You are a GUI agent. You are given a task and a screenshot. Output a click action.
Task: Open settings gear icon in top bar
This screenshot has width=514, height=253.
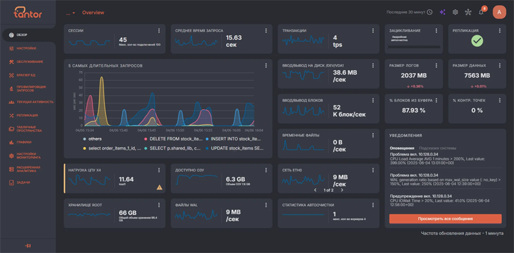(455, 12)
